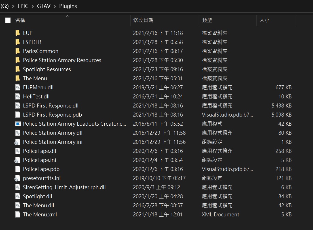Image resolution: width=313 pixels, height=230 pixels.
Task: Navigate to GTAV in the breadcrumb
Action: (44, 6)
